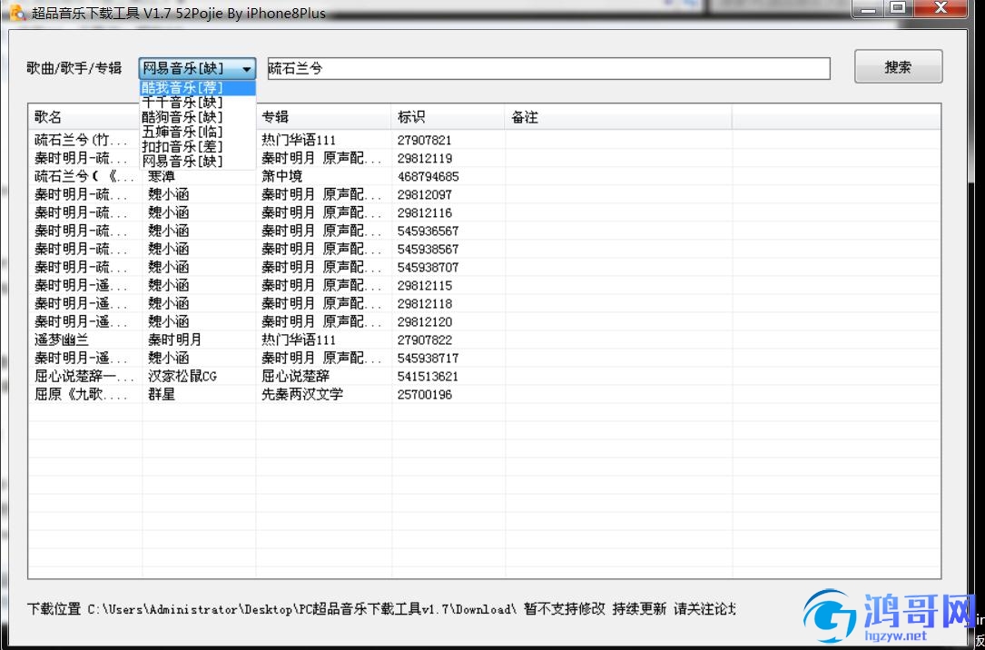
Task: Select the result with ID 29812119
Action: pyautogui.click(x=485, y=158)
